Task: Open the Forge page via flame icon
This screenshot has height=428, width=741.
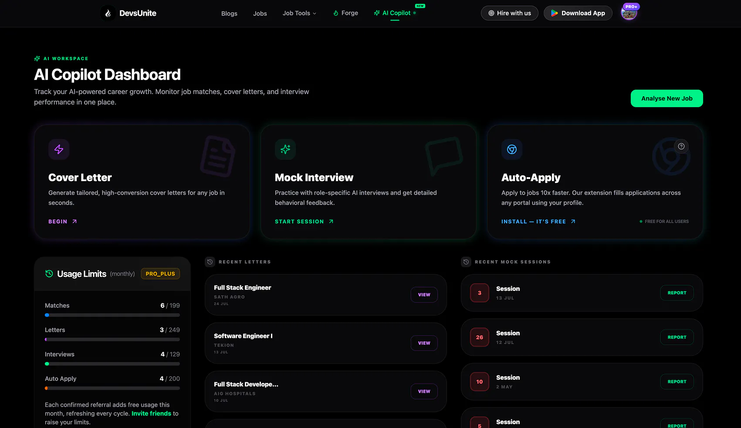Action: (x=336, y=13)
